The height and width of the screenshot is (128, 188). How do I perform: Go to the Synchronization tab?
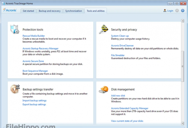tap(73, 11)
